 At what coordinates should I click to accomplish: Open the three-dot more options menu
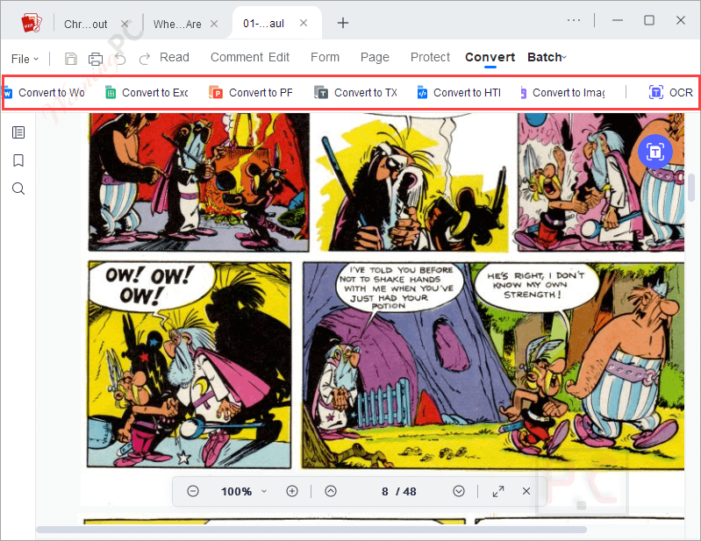pyautogui.click(x=574, y=20)
